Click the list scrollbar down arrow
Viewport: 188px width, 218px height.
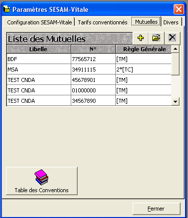point(175,101)
